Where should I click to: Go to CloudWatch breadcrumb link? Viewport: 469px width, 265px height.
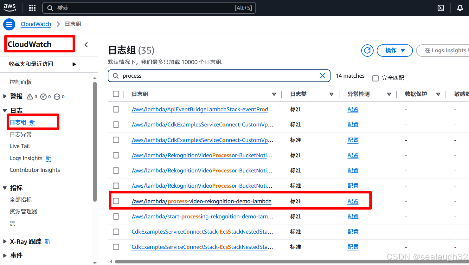36,24
